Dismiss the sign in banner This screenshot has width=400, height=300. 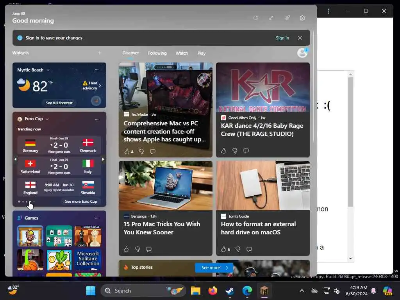click(x=300, y=38)
